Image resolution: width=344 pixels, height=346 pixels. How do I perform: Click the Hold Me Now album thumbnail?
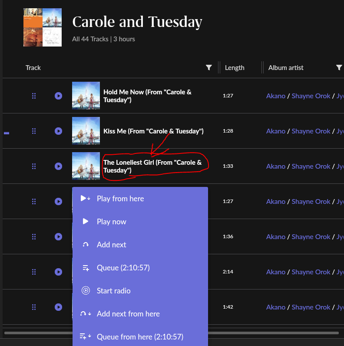click(86, 96)
